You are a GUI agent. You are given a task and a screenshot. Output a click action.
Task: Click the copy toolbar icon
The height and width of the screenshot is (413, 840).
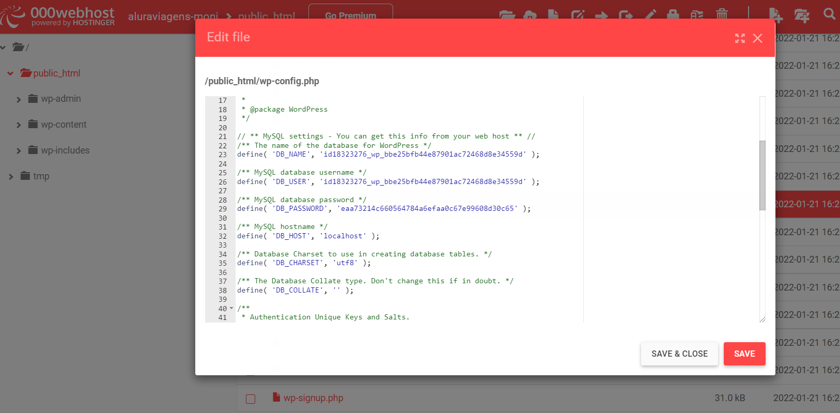626,14
